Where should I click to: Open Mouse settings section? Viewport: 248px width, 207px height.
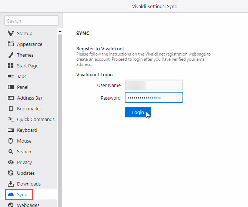(x=29, y=141)
